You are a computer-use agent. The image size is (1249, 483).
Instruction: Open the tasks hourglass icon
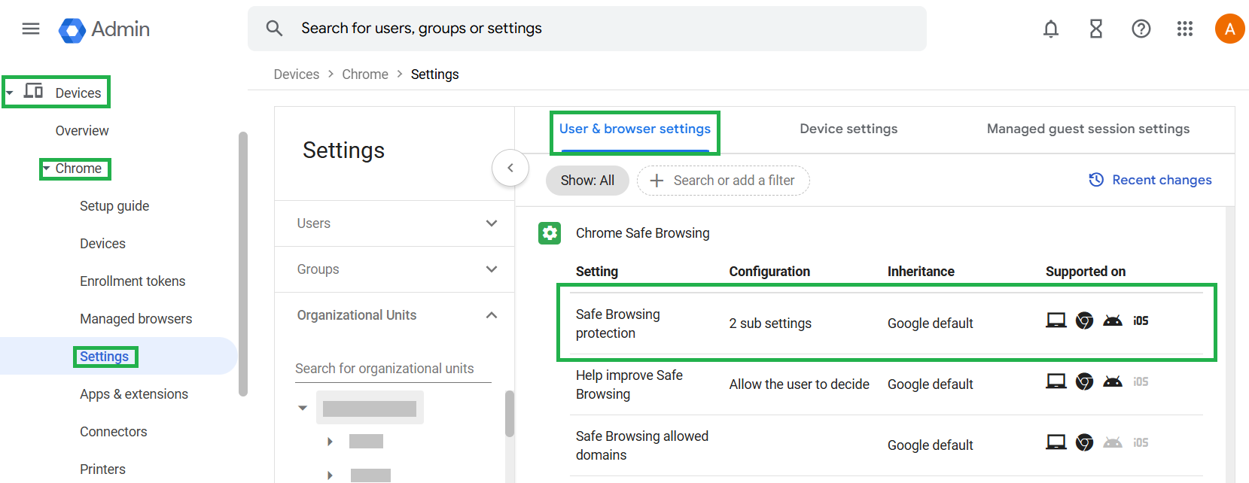point(1096,29)
